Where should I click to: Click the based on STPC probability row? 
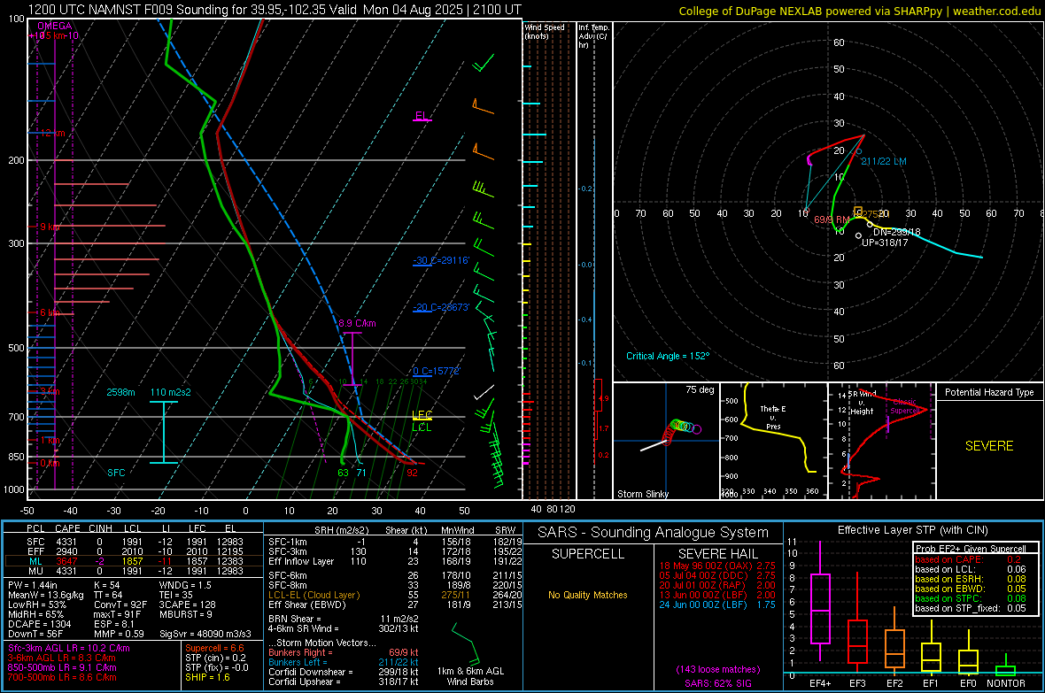969,598
